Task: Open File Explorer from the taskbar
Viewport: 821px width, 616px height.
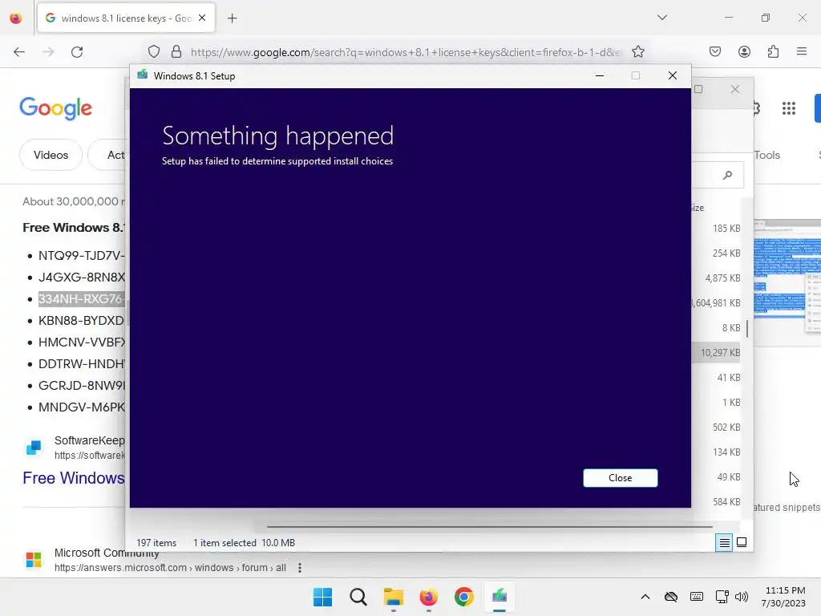Action: point(393,597)
